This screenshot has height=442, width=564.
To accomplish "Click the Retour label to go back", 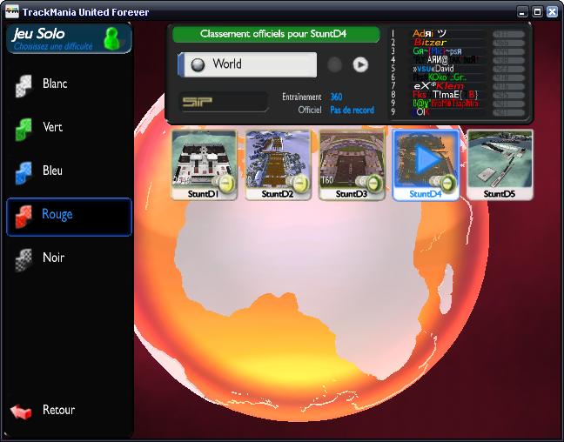I will (x=58, y=410).
